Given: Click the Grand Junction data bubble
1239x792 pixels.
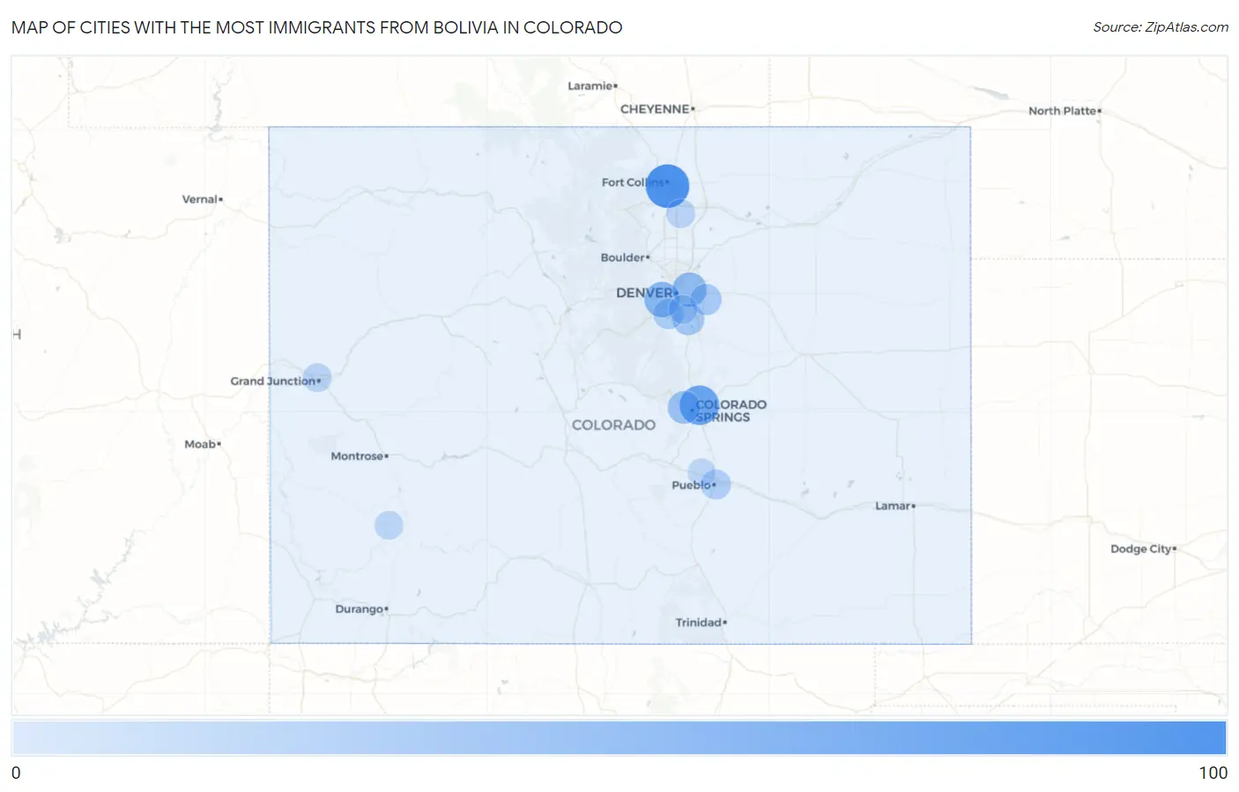Looking at the screenshot, I should point(316,377).
